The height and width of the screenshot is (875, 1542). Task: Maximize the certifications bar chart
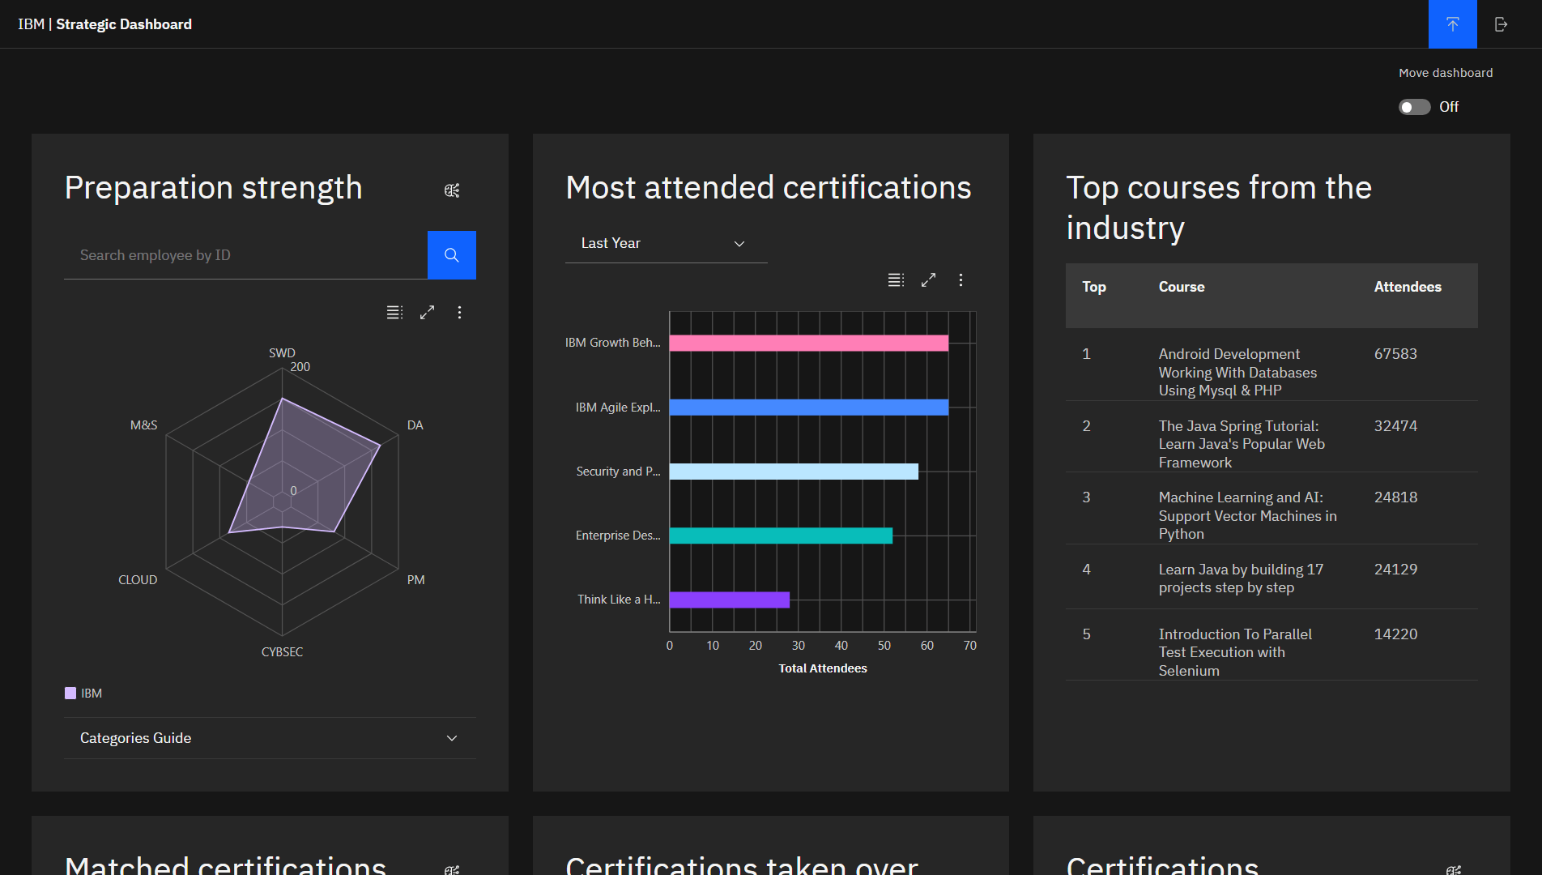coord(928,280)
